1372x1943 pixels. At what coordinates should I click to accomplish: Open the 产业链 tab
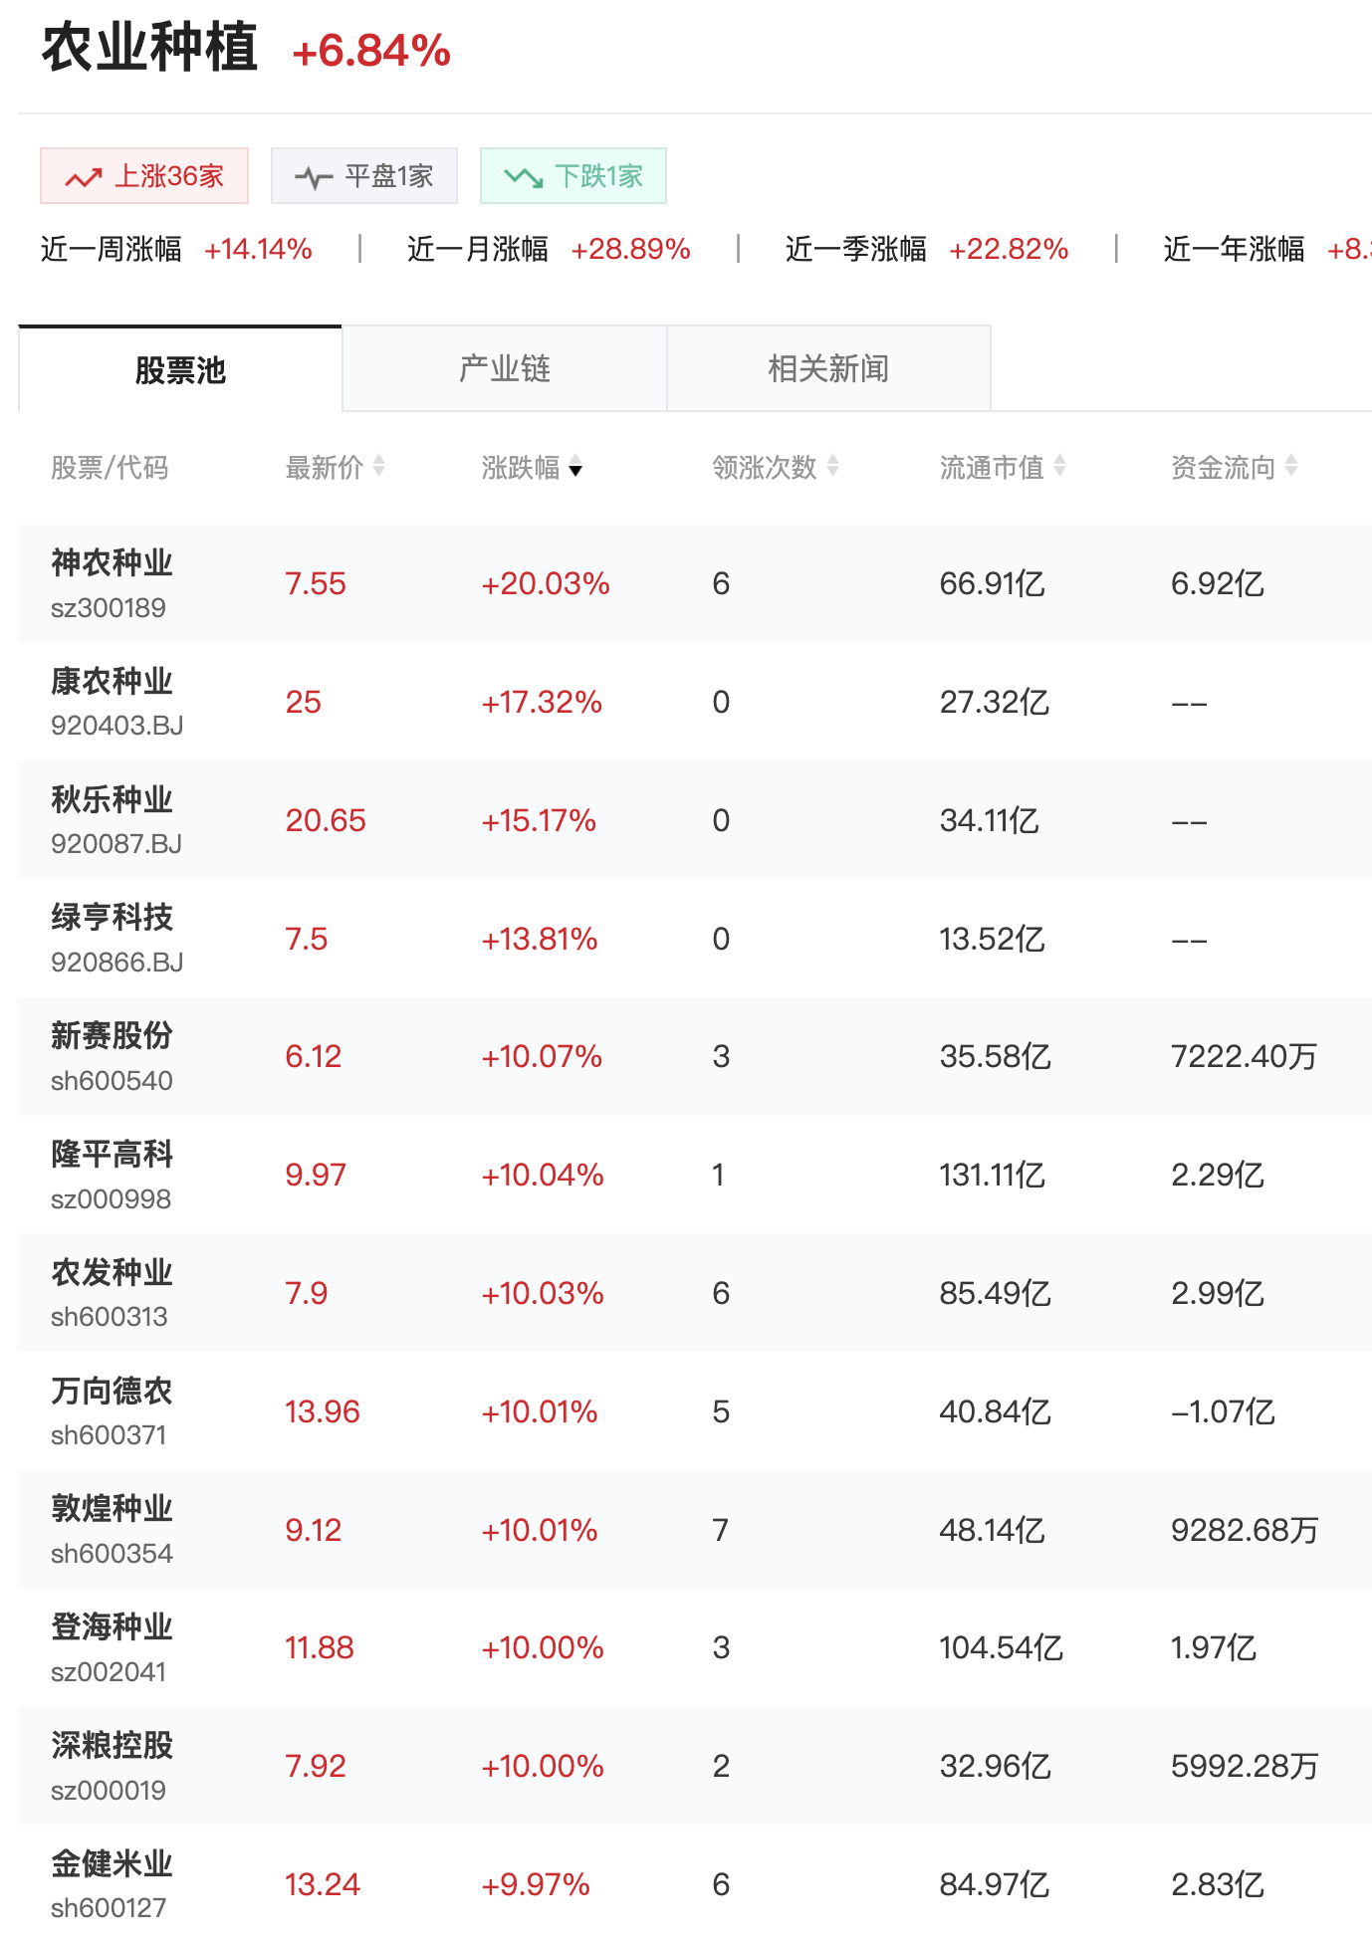click(505, 368)
